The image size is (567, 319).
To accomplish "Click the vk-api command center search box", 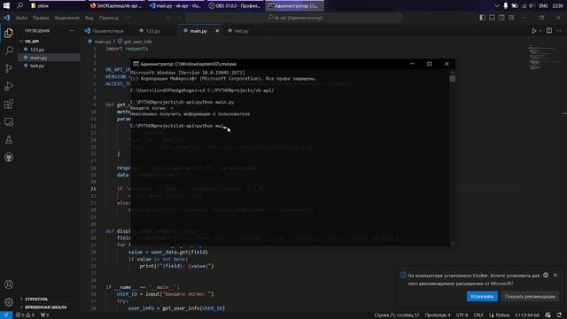I will point(294,18).
